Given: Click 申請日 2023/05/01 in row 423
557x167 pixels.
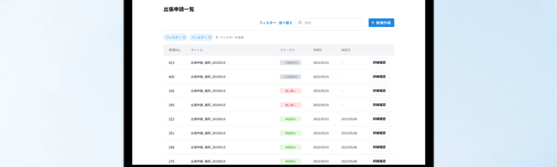Looking at the screenshot, I should [321, 63].
